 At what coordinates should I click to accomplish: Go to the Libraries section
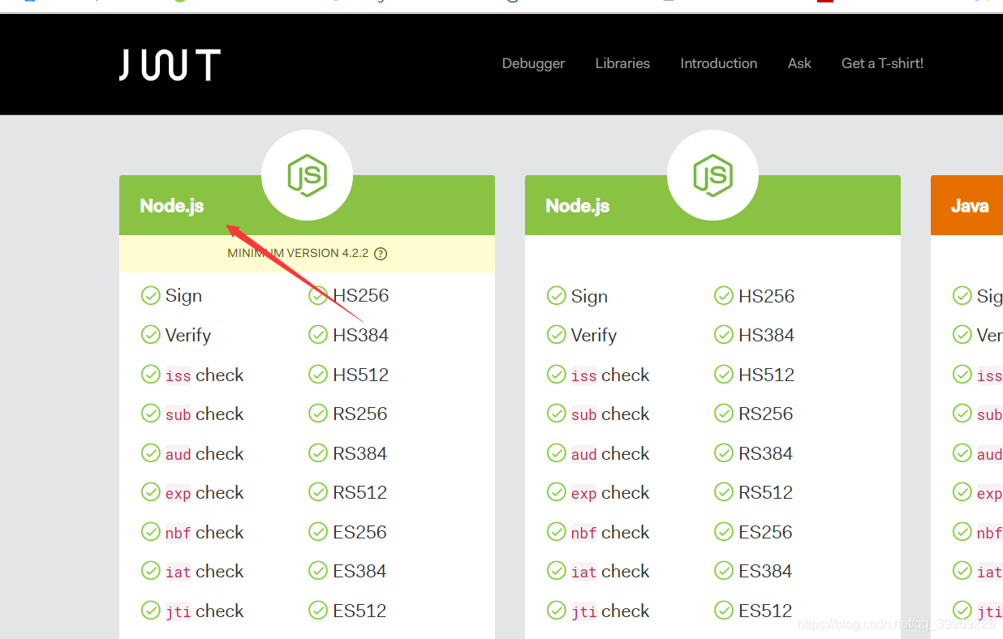point(622,63)
